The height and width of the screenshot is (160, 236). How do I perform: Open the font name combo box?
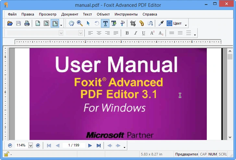[x=35, y=33]
